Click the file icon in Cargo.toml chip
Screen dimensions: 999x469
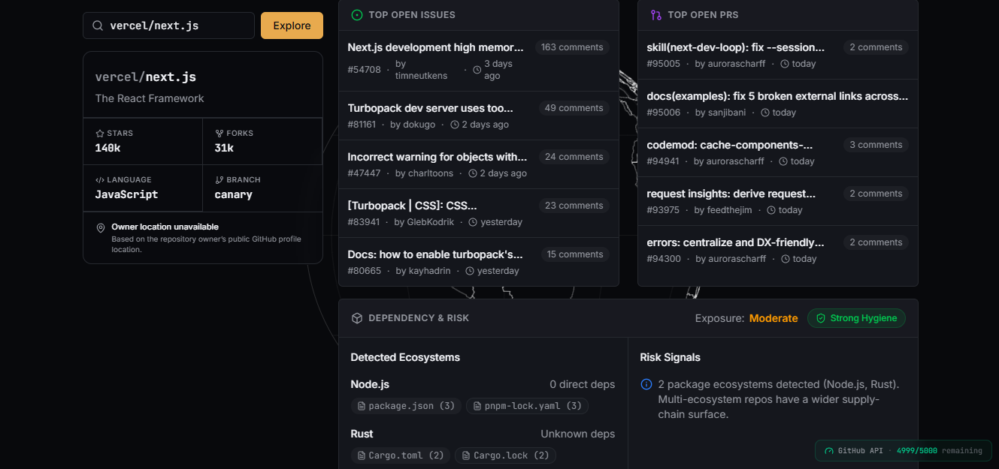(x=362, y=455)
